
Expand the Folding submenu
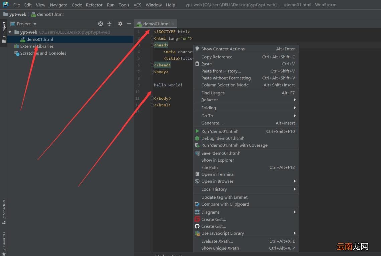pyautogui.click(x=246, y=108)
